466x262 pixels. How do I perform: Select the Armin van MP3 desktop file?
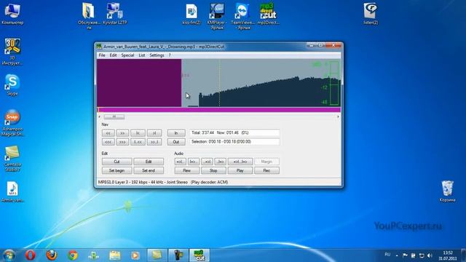pyautogui.click(x=12, y=192)
